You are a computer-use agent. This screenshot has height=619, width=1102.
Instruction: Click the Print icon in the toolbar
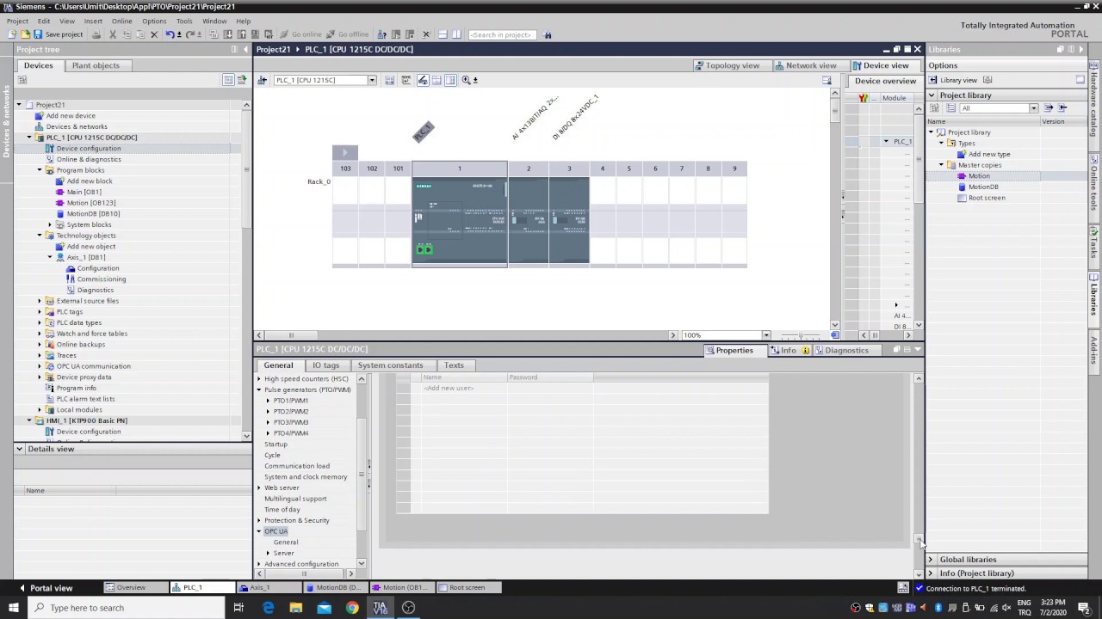pos(96,34)
